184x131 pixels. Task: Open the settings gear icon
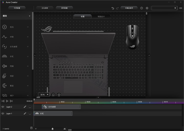click(x=147, y=8)
